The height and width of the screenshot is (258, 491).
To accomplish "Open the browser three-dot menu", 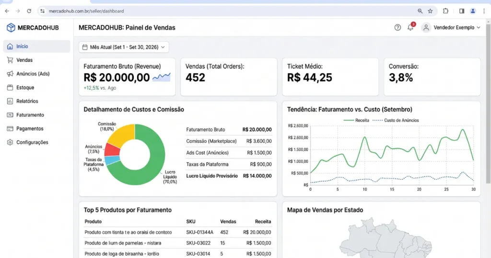I will click(x=484, y=11).
